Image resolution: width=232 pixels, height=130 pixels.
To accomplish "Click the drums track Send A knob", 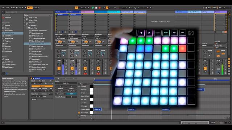I will tap(59, 51).
